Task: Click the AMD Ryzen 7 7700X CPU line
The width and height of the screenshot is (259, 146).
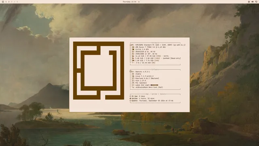Action: pyautogui.click(x=149, y=47)
